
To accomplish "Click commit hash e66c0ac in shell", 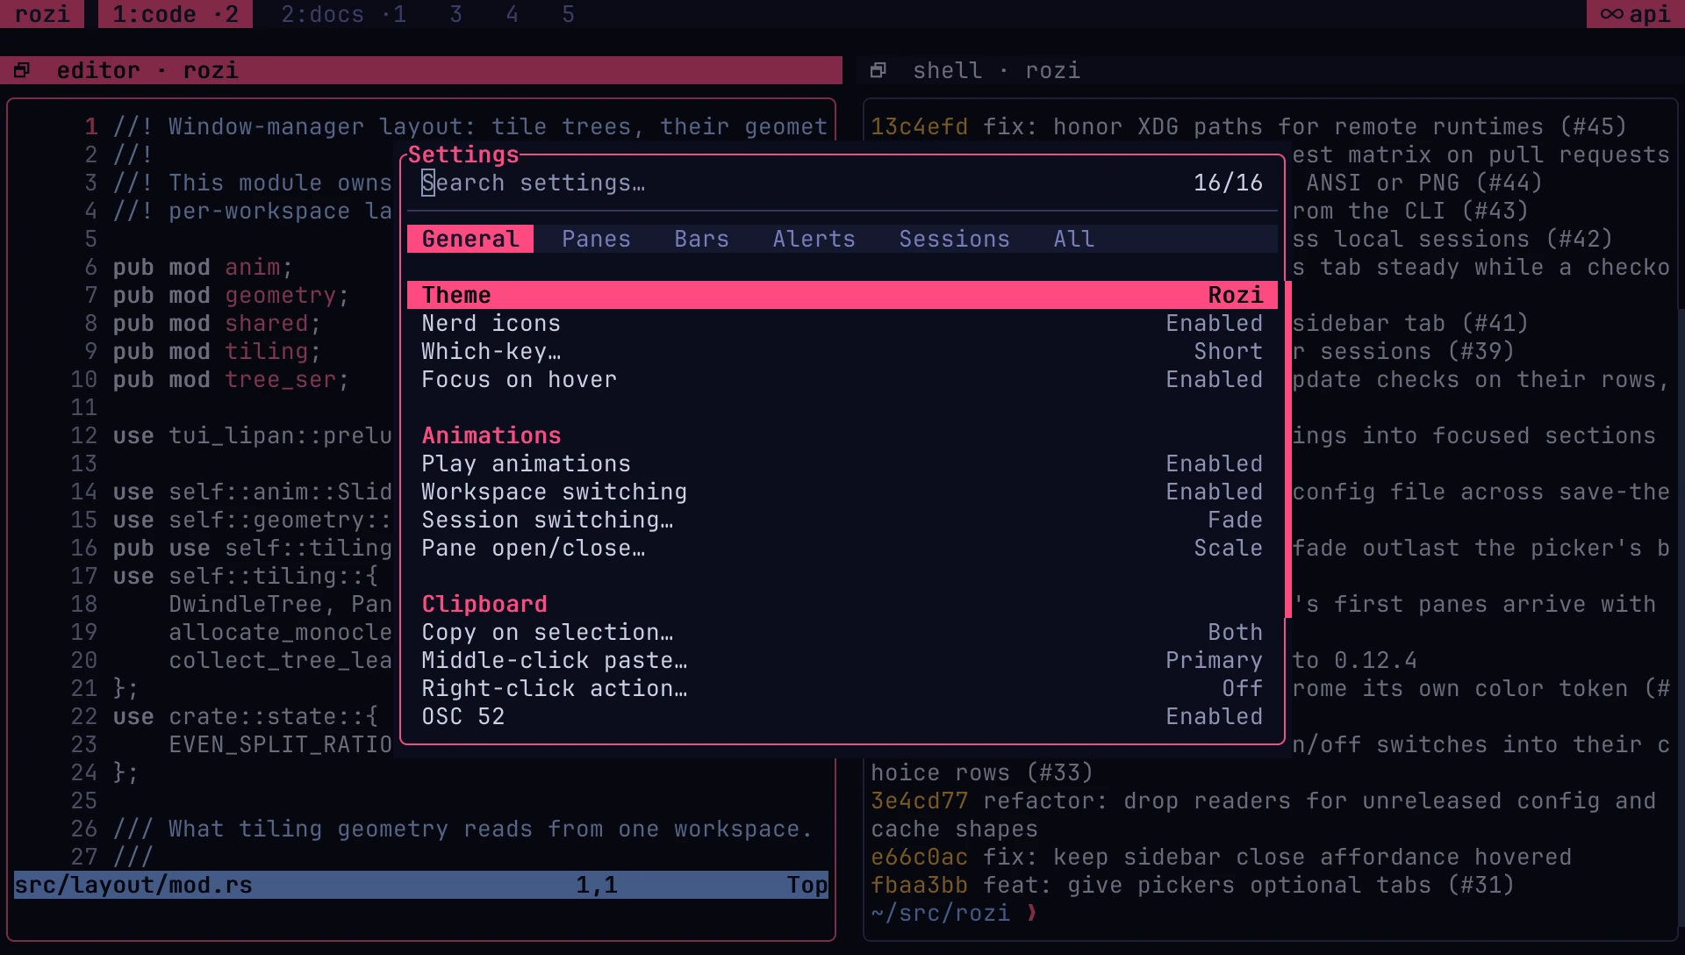I will tap(920, 857).
